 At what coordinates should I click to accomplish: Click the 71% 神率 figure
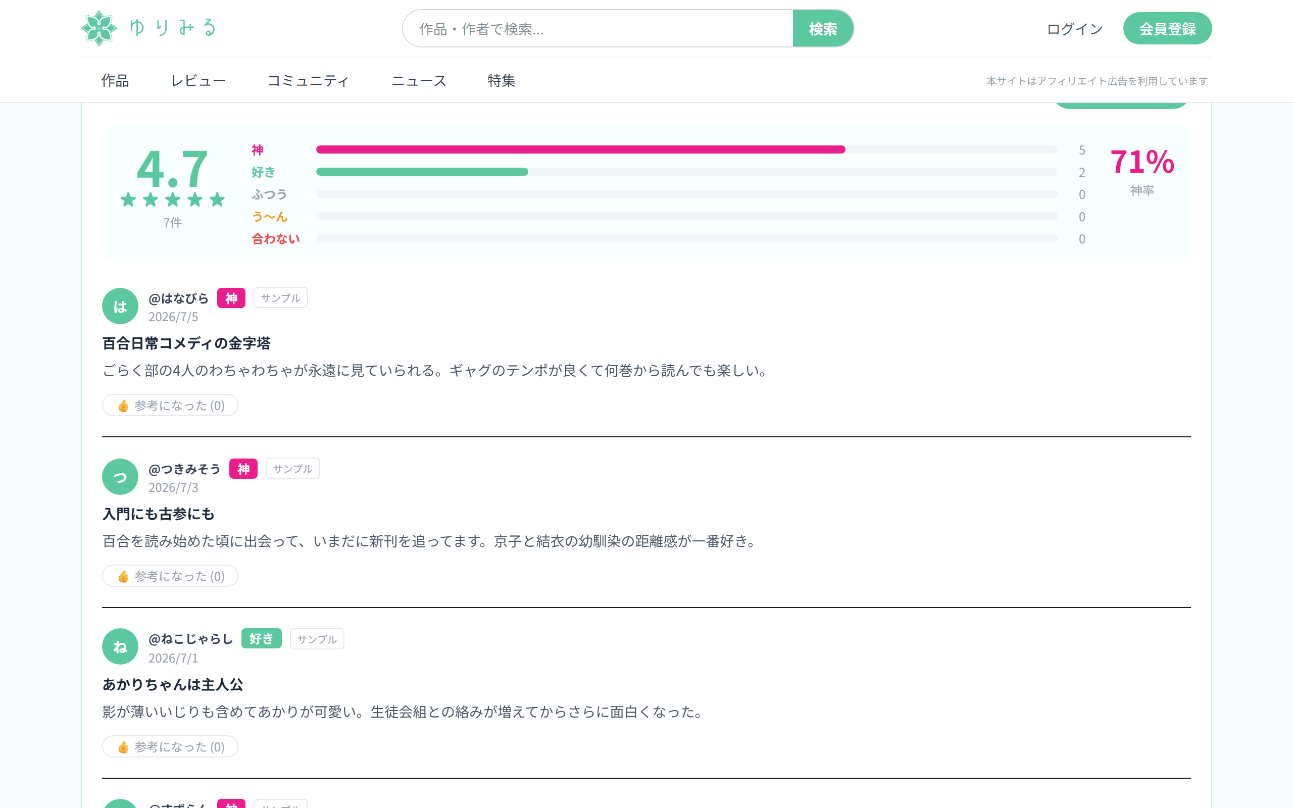click(x=1142, y=162)
